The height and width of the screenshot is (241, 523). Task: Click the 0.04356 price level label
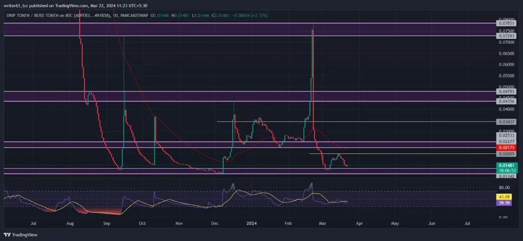point(506,101)
